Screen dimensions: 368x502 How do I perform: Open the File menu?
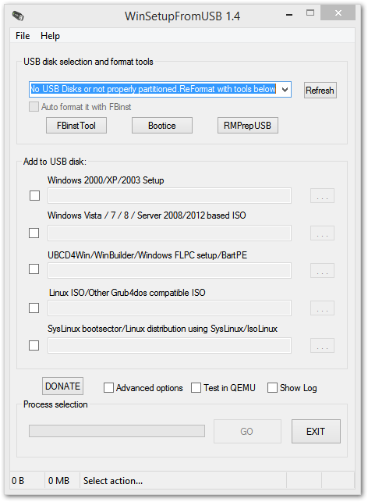click(x=23, y=36)
